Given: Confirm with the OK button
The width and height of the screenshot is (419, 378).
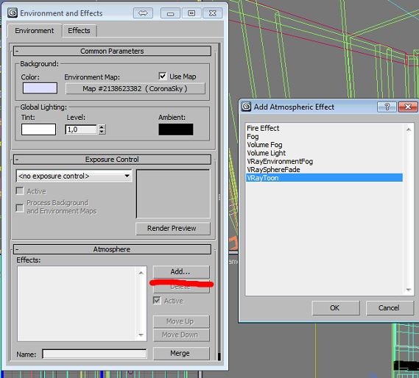Looking at the screenshot, I should [336, 308].
